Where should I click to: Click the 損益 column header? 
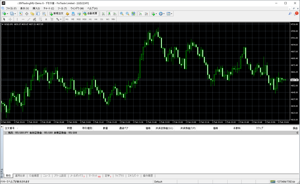[x=295, y=128]
